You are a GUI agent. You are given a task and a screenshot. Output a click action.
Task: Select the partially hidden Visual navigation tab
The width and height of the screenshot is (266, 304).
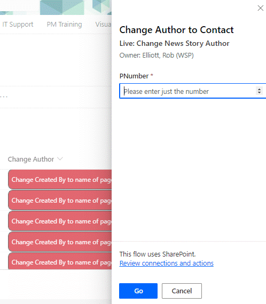point(103,25)
